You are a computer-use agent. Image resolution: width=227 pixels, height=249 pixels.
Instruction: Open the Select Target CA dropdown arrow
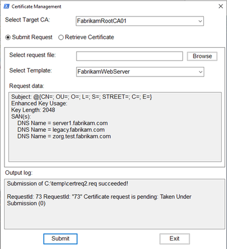click(x=200, y=21)
